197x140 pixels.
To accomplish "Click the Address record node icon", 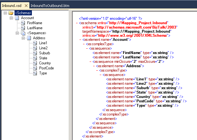I will click(29, 38).
